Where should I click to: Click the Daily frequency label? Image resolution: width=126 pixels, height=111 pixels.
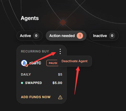pos(26,75)
